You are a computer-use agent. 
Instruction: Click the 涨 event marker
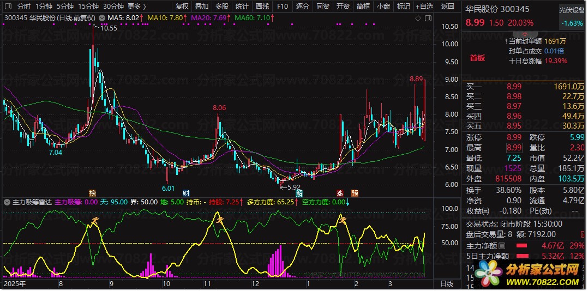coord(340,193)
